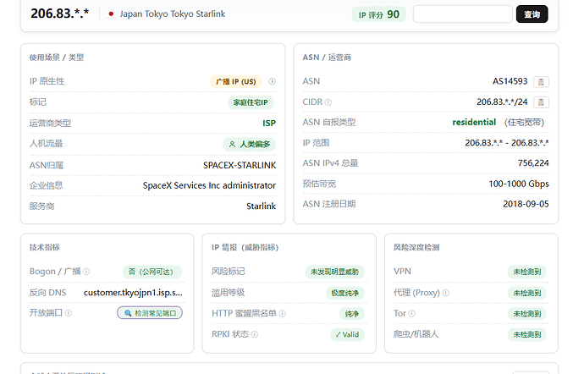Image resolution: width=584 pixels, height=374 pixels.
Task: Open info icon next to CIDR label
Action: [328, 102]
